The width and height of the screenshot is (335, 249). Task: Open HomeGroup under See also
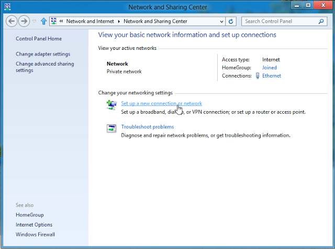pyautogui.click(x=30, y=215)
